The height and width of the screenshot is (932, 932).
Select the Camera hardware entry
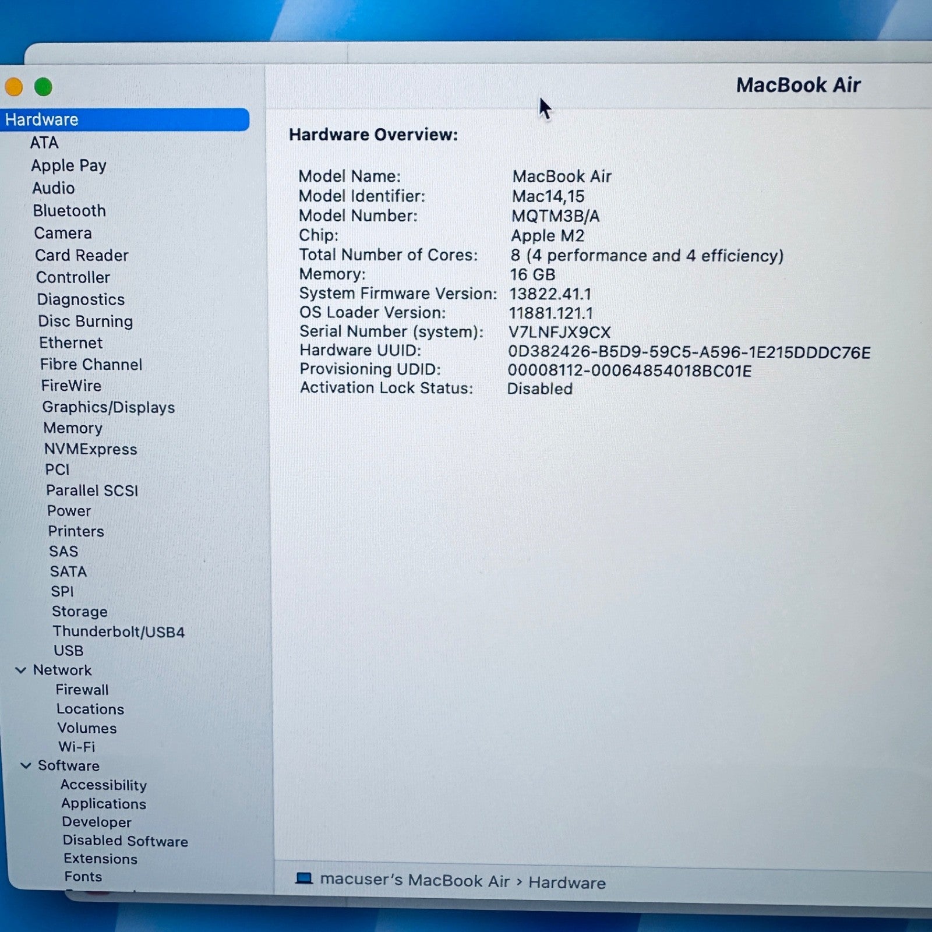point(63,232)
